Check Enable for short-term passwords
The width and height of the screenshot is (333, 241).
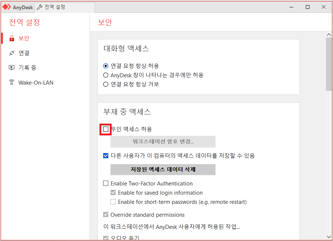click(113, 202)
